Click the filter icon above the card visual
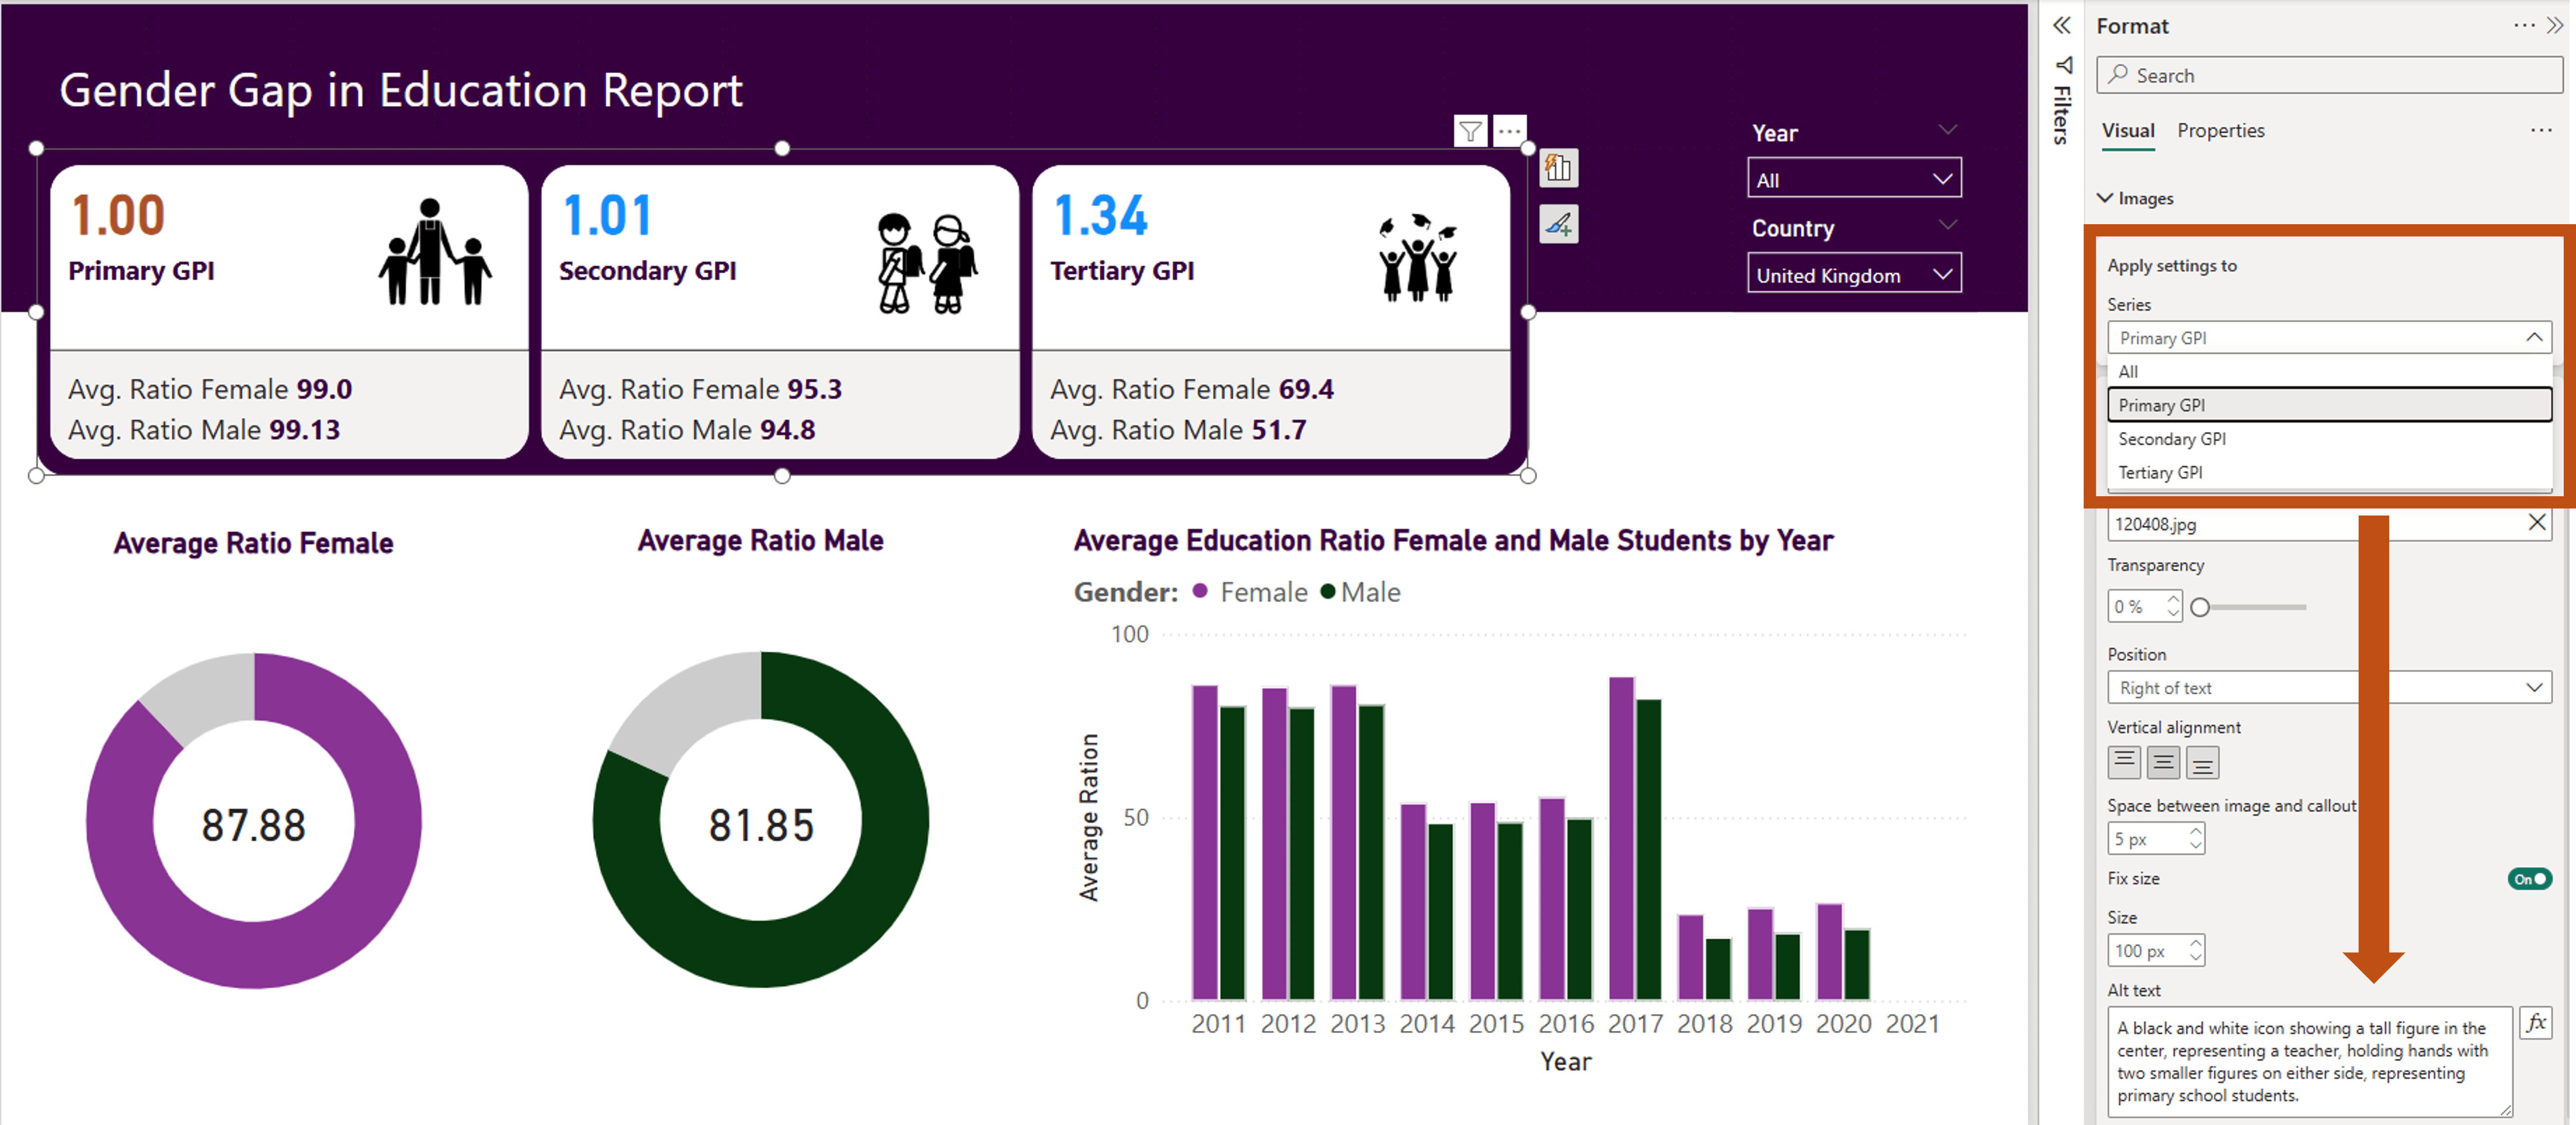Viewport: 2576px width, 1125px height. (1470, 131)
